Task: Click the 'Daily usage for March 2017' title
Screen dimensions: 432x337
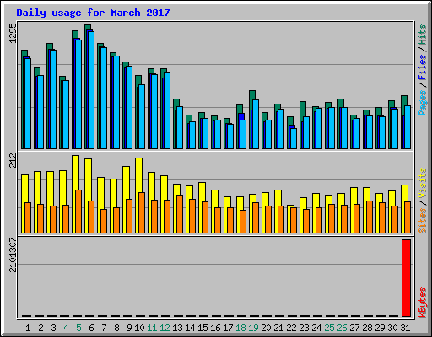Action: click(x=93, y=13)
